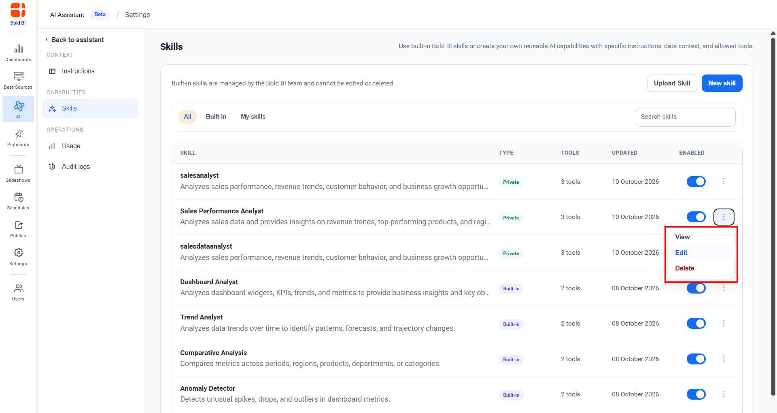The width and height of the screenshot is (777, 413).
Task: Go to Data Sources section
Action: (18, 81)
